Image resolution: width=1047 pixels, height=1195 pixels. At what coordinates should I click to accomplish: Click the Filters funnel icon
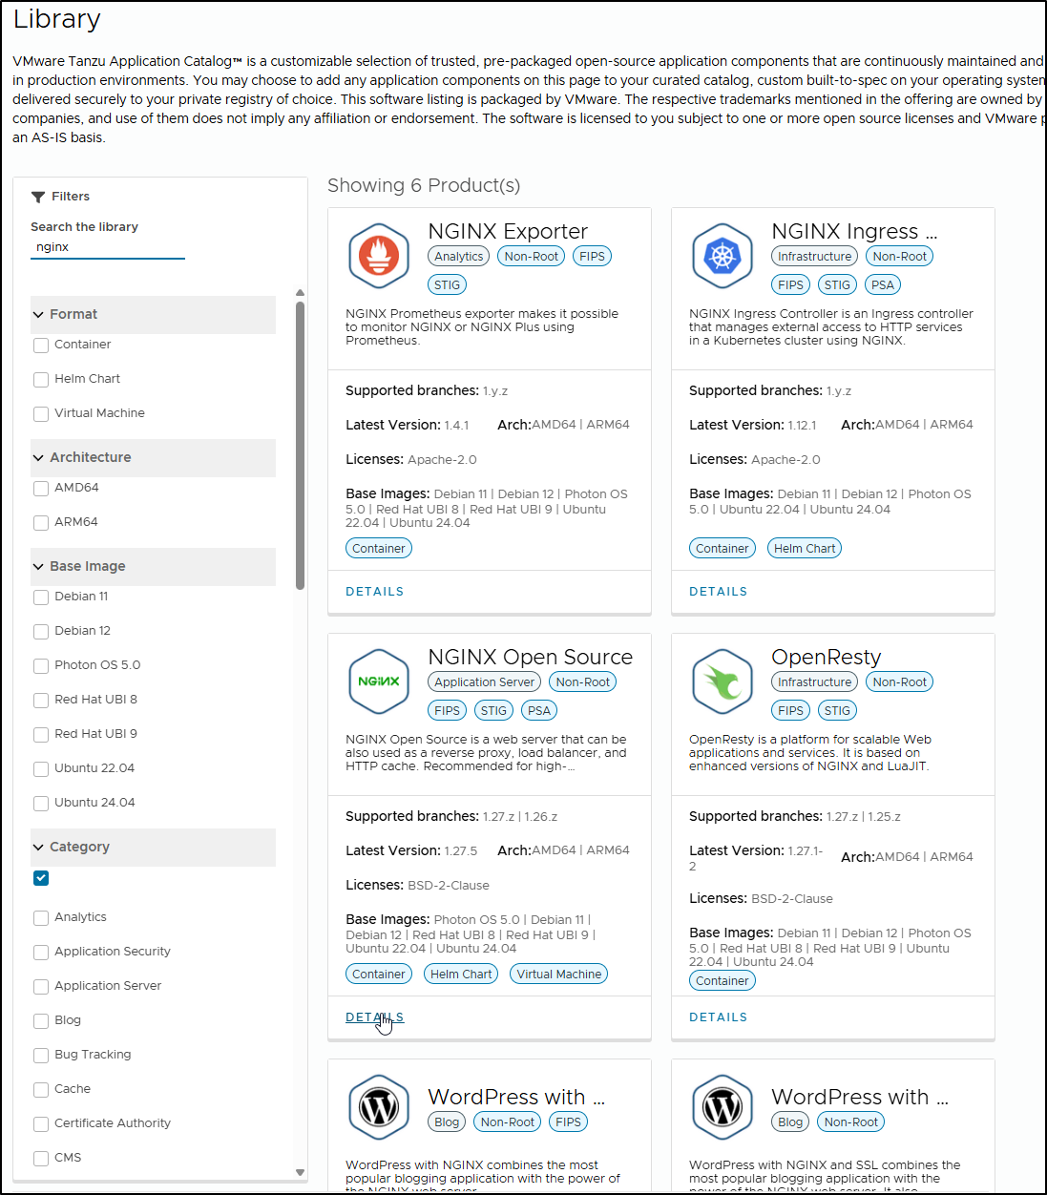38,197
